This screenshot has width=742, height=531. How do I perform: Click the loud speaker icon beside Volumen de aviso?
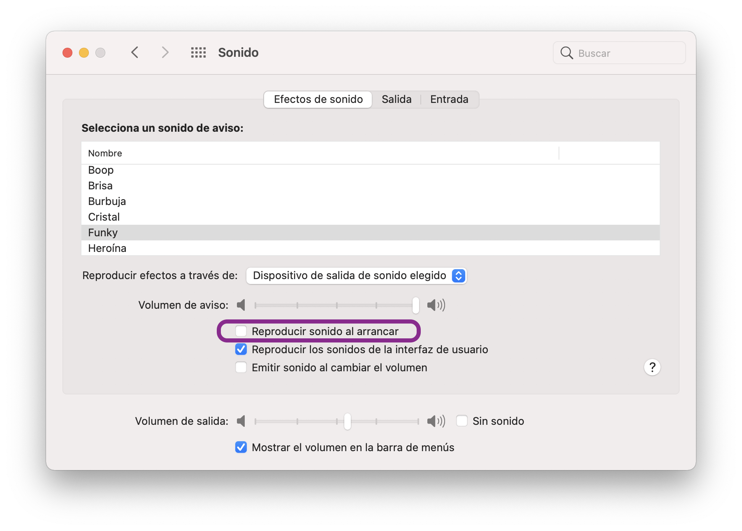click(x=436, y=305)
